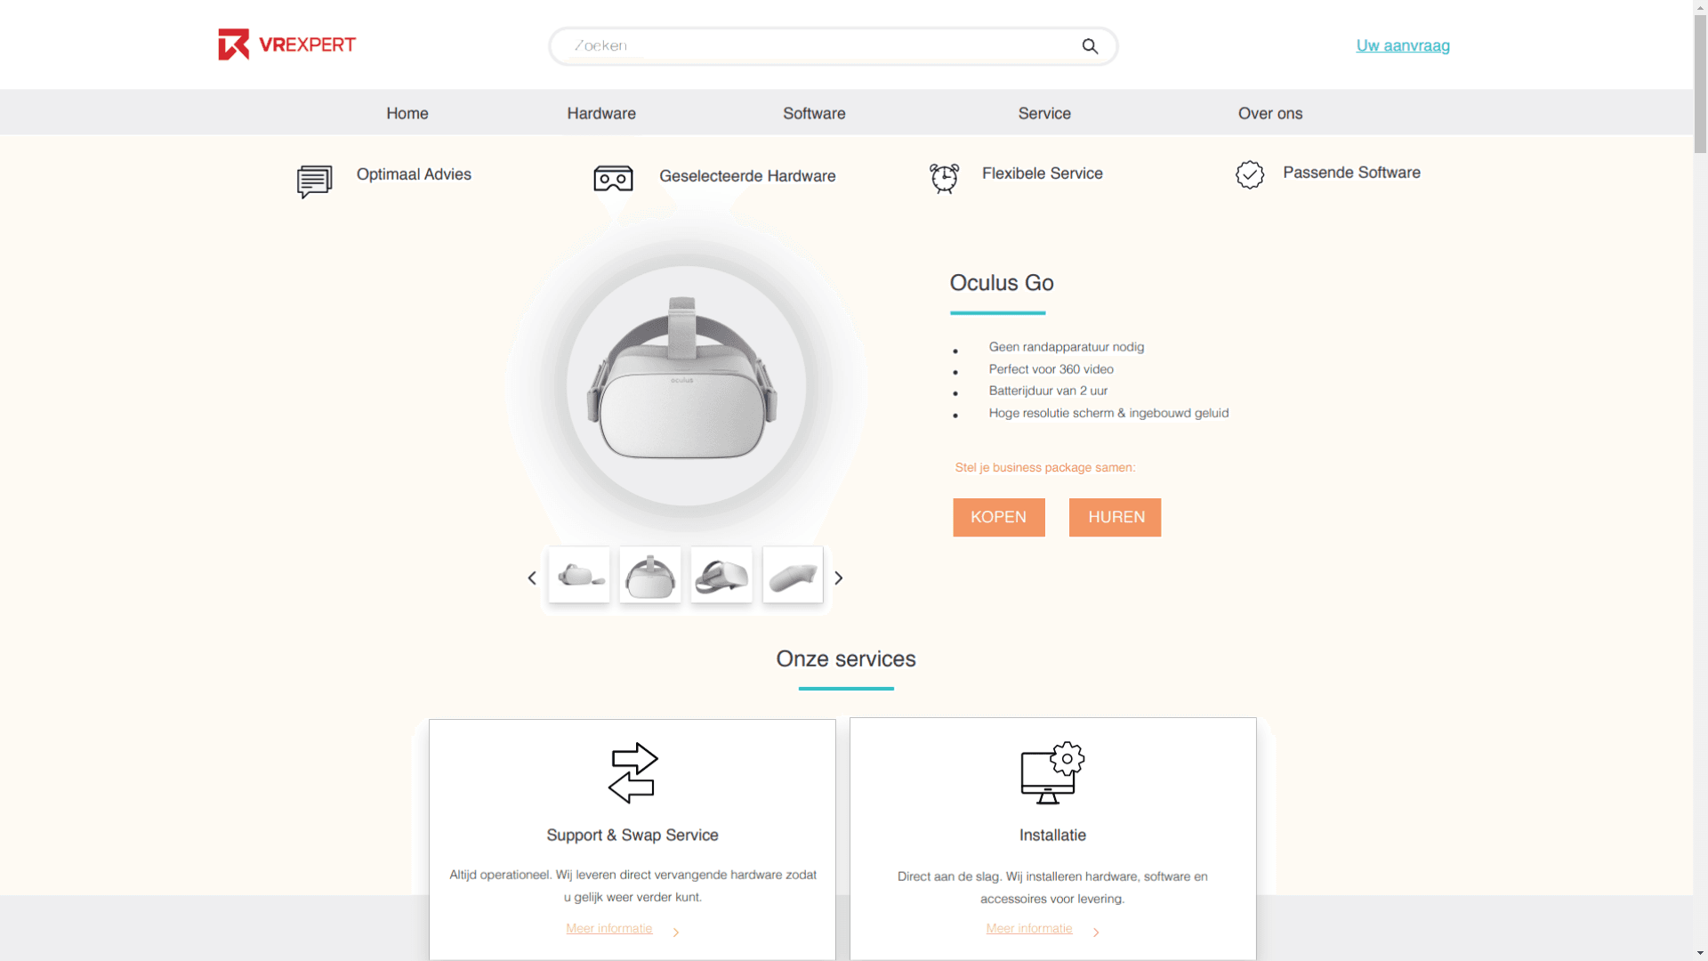Click the Optimaal Advies advice icon

(313, 182)
